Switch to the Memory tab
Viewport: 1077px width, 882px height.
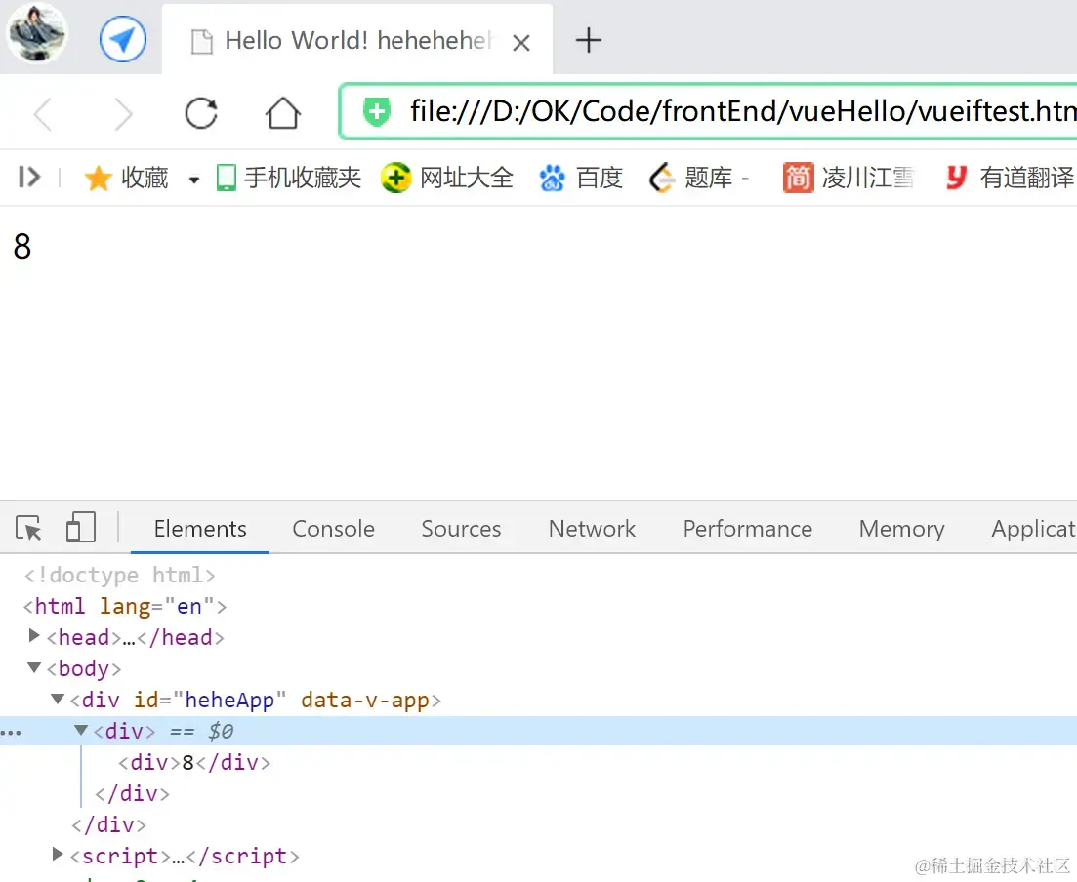pos(902,529)
